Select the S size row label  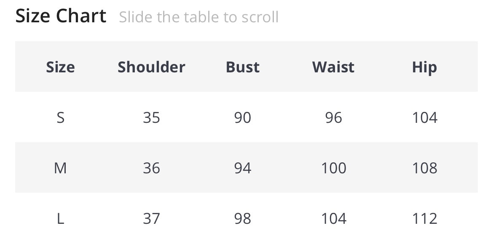[60, 117]
